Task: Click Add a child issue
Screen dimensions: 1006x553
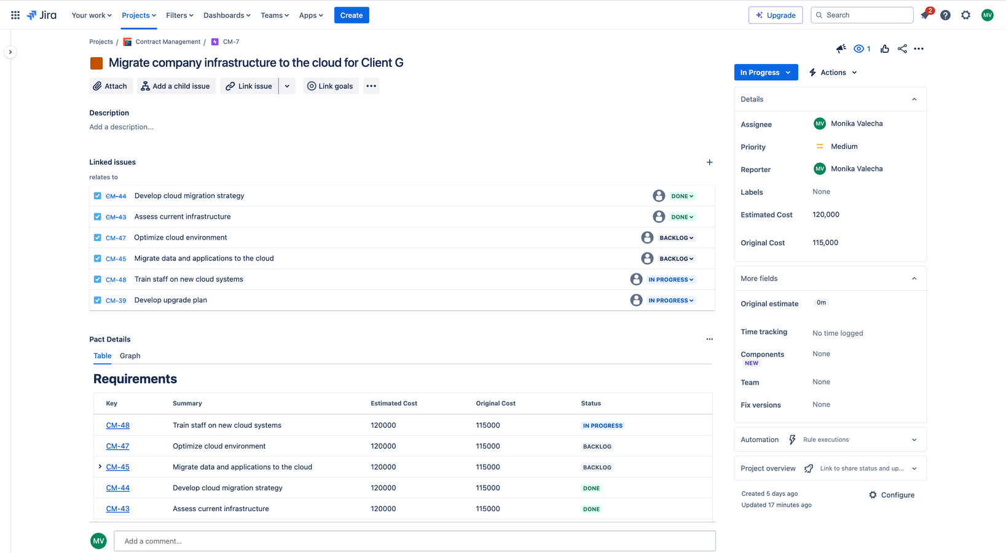Action: [176, 86]
